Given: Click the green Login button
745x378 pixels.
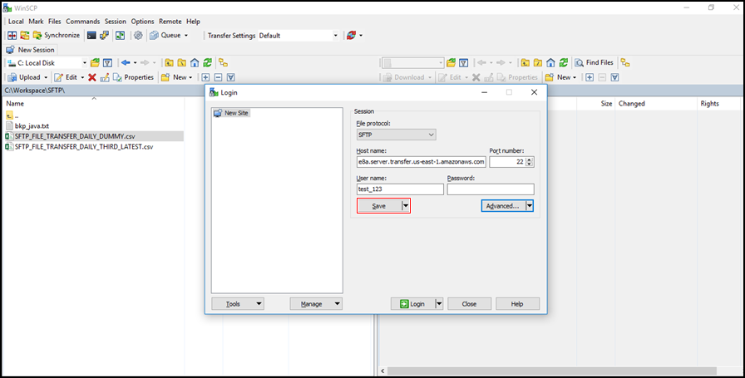Looking at the screenshot, I should (412, 304).
